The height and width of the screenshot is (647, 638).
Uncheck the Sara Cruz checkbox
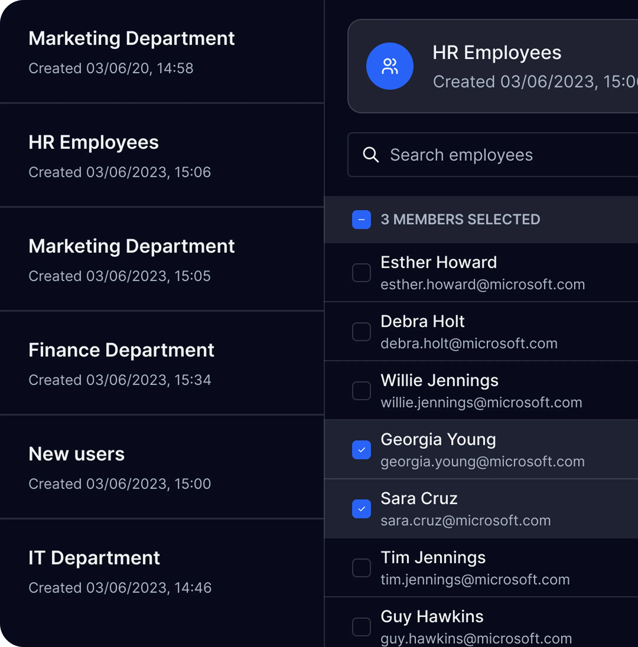361,509
